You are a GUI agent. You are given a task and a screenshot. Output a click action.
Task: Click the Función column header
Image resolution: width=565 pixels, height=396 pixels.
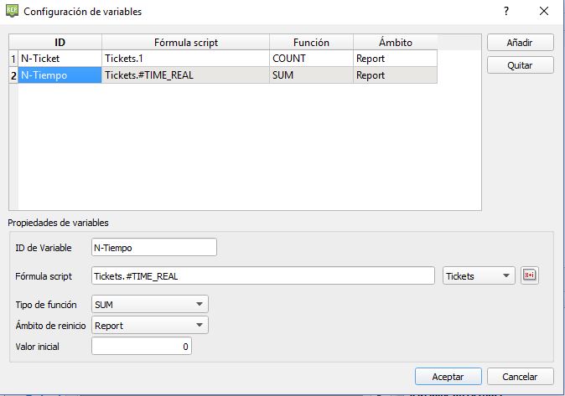311,42
